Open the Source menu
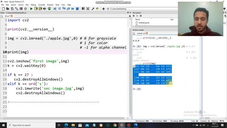This screenshot has width=227, height=128. pyautogui.click(x=21, y=5)
